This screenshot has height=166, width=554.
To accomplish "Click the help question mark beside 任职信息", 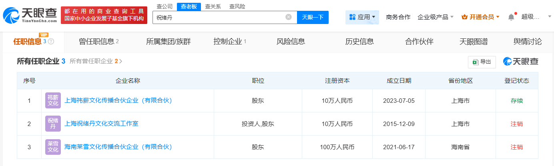I will click(51, 42).
